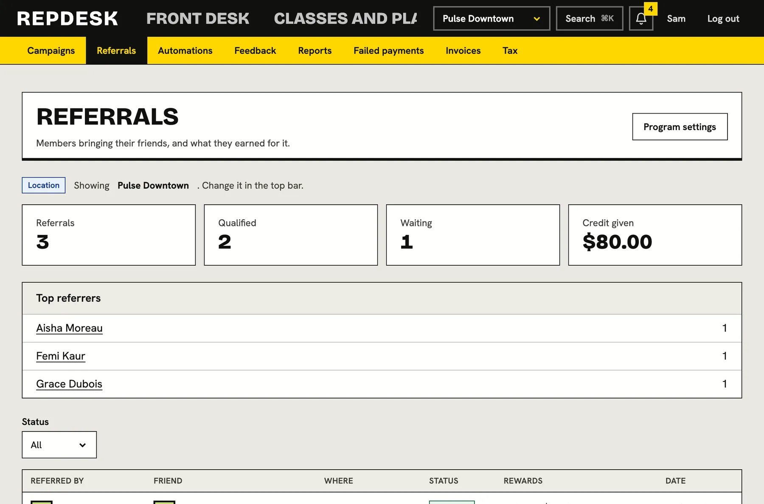Open Grace Dubois's profile link
This screenshot has height=504, width=764.
coord(69,384)
